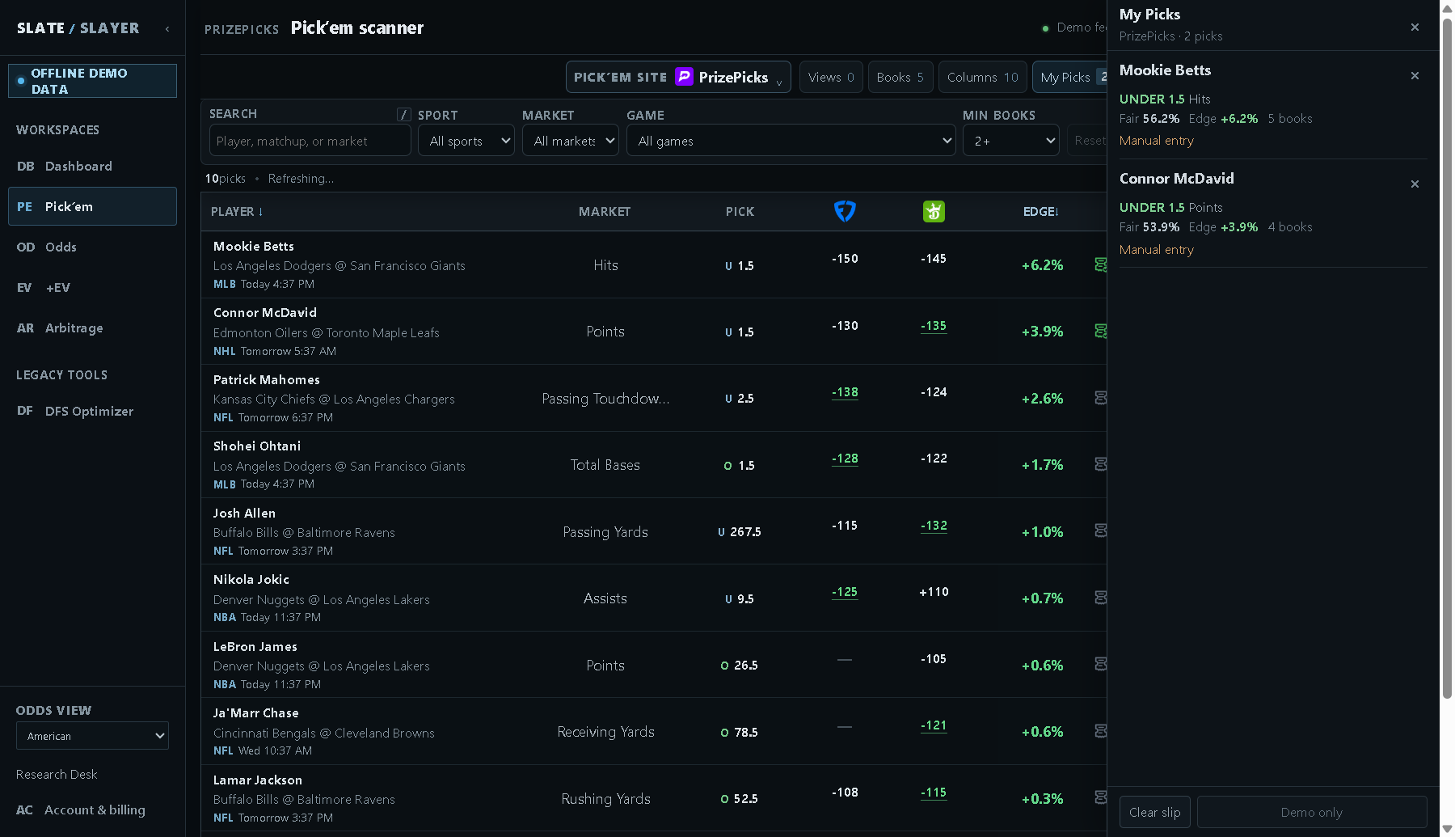Click the player search input field
1455x837 pixels.
(x=310, y=141)
